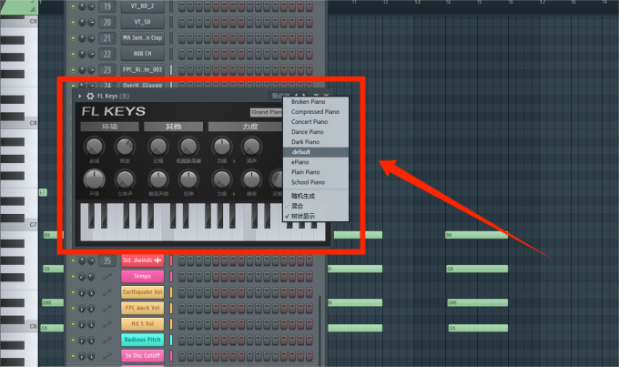Click mixer track number 22 selector
This screenshot has height=367, width=619.
[107, 54]
